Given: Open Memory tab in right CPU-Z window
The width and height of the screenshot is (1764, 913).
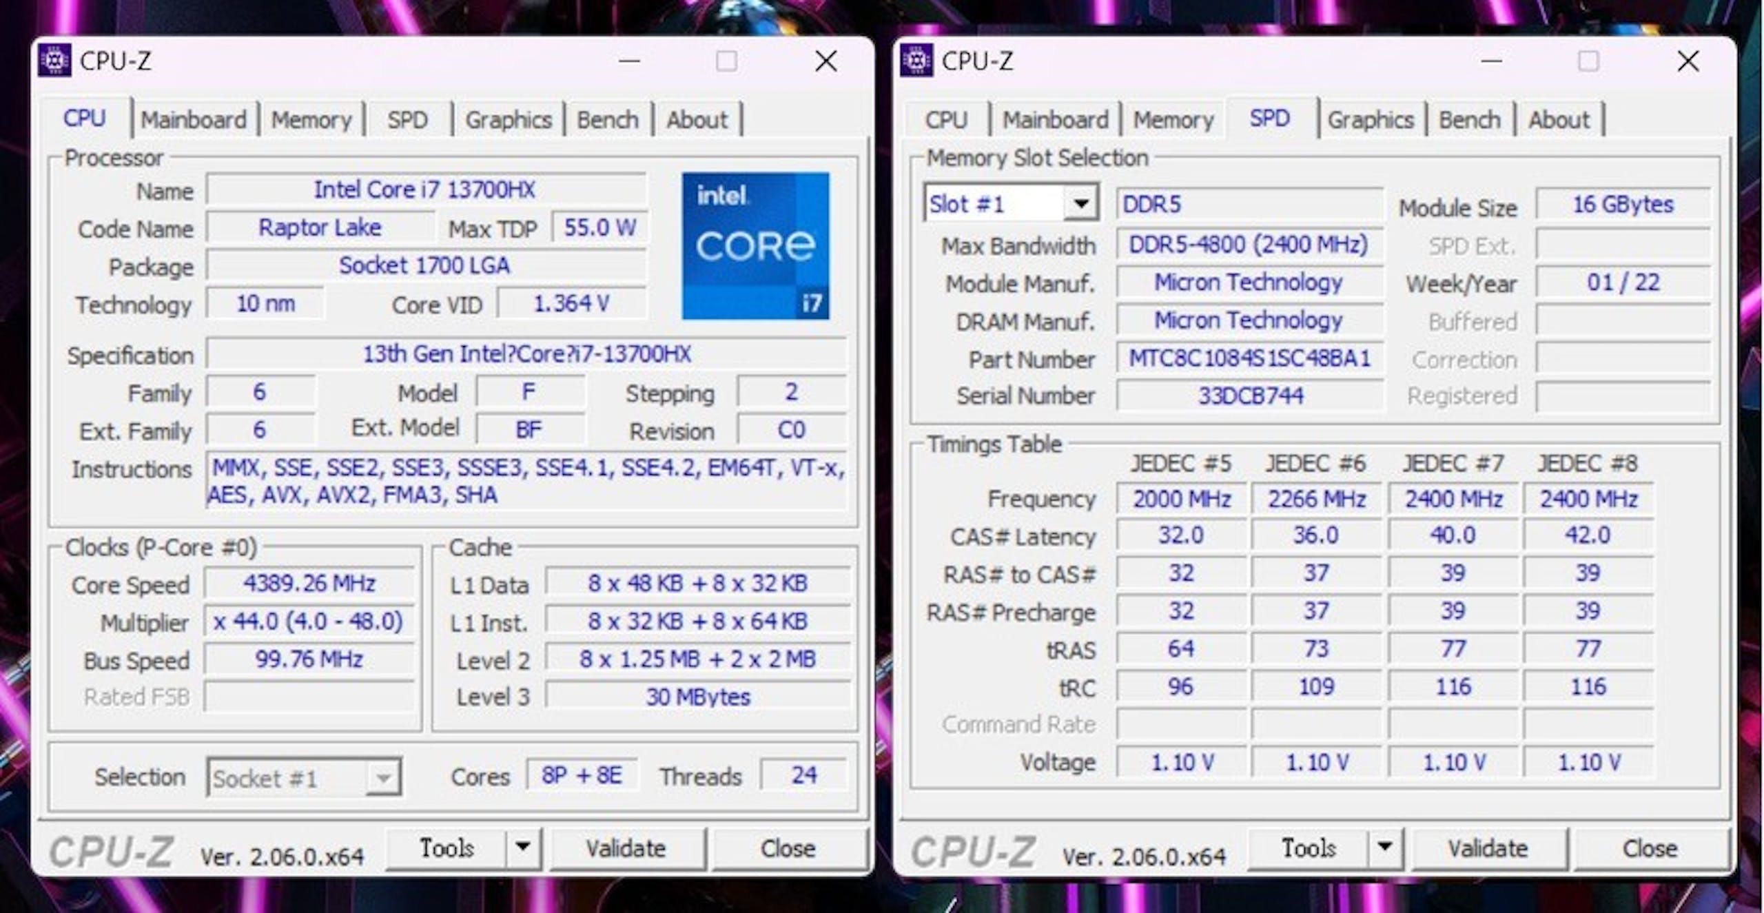Looking at the screenshot, I should coord(1173,120).
